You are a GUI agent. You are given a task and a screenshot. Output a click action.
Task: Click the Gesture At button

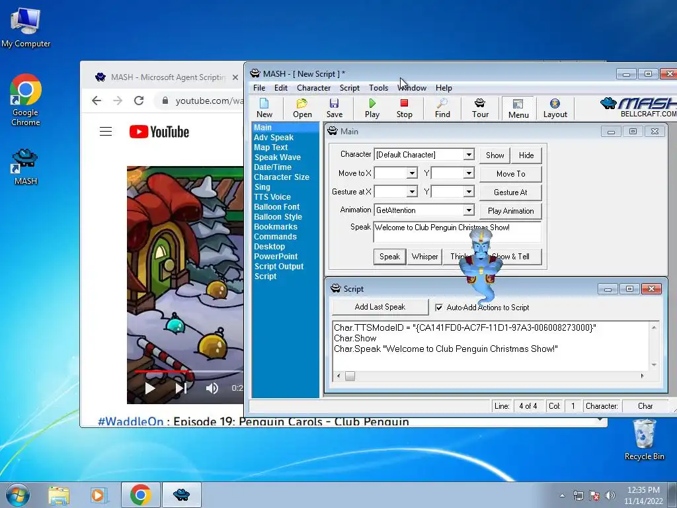pos(510,192)
